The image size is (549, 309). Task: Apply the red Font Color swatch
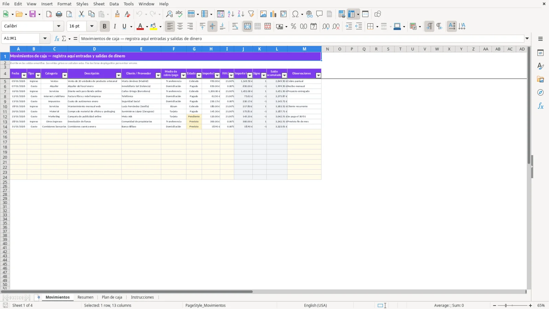pyautogui.click(x=140, y=26)
